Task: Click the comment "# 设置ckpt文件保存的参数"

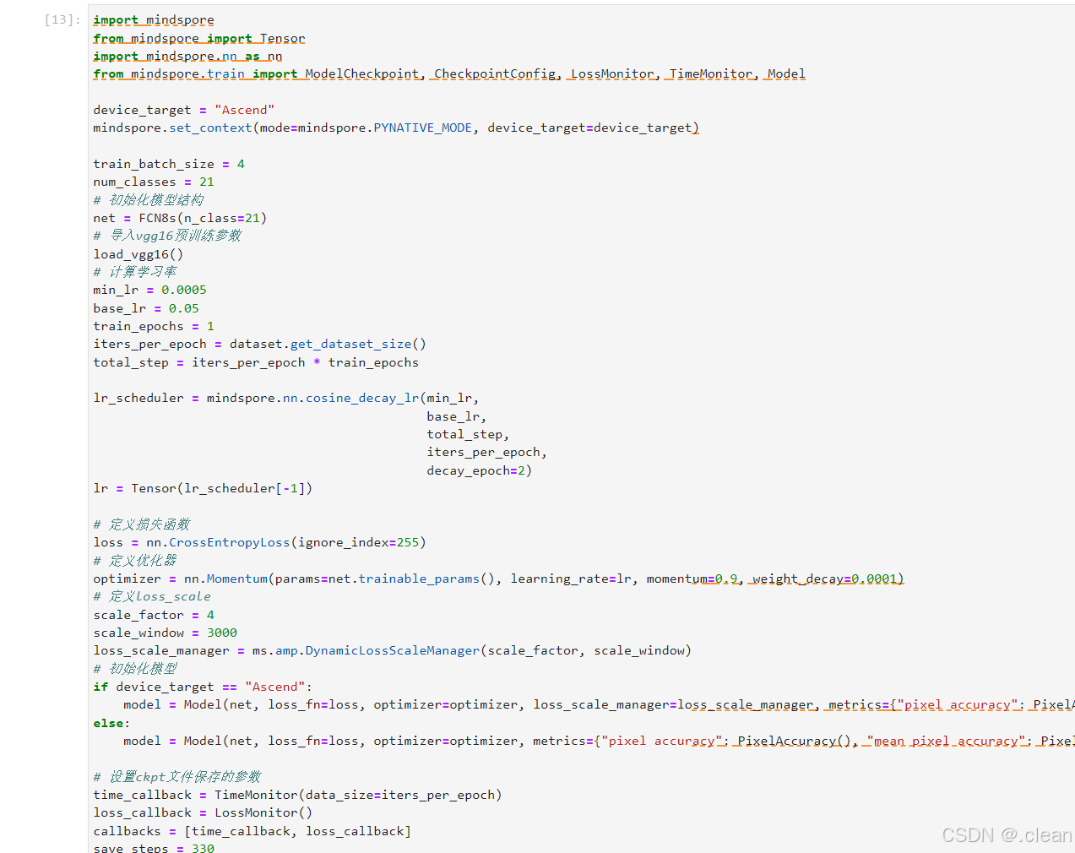Action: coord(177,776)
